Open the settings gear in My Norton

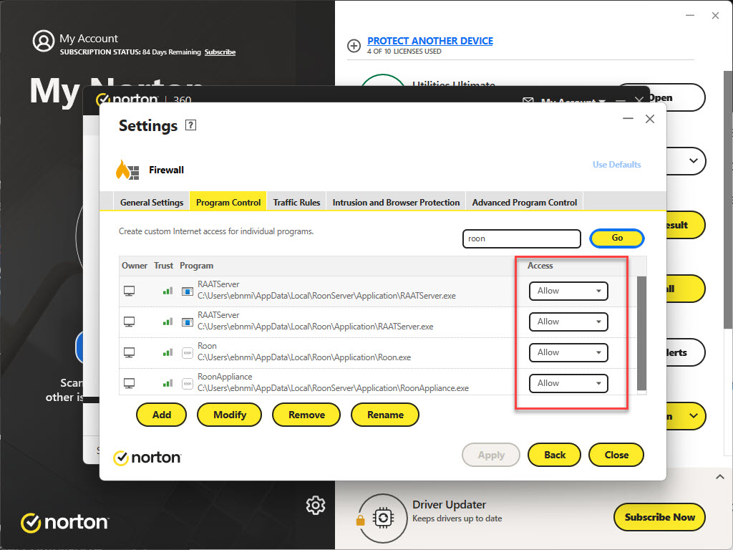point(316,505)
